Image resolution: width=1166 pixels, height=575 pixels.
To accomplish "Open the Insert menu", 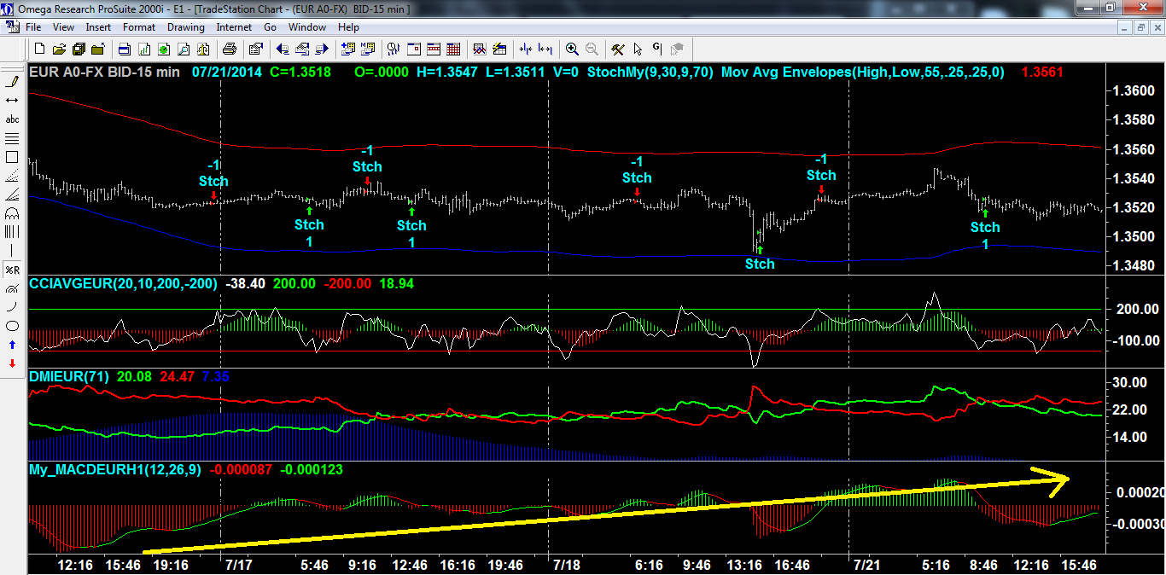I will (98, 27).
